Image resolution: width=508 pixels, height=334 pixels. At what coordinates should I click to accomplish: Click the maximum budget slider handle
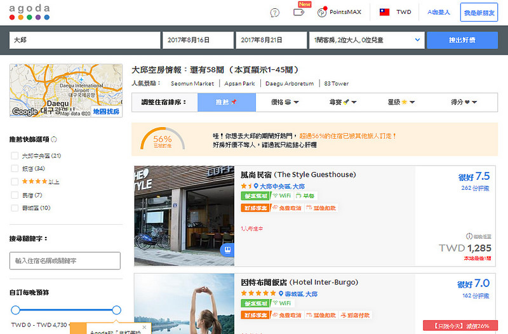coord(117,310)
